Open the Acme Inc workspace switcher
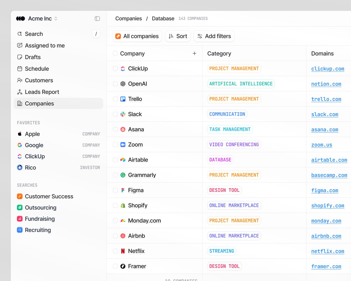Screen dimensions: 351x281 37,18
